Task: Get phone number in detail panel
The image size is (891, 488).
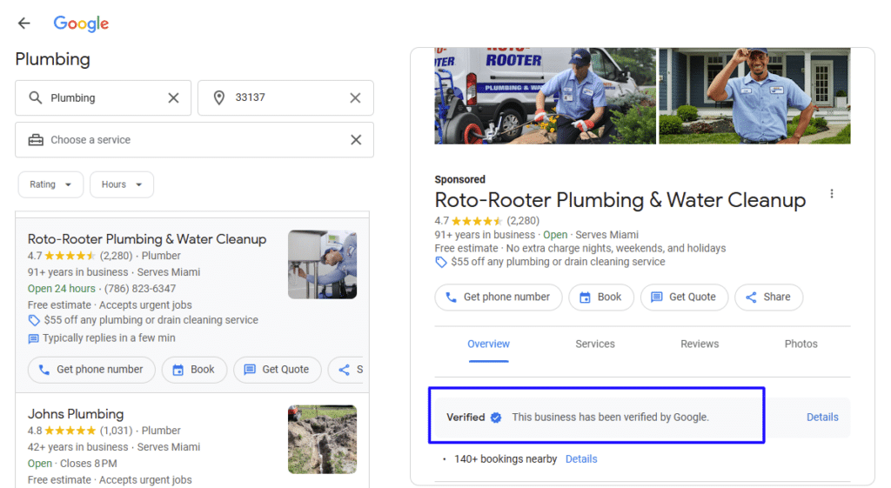Action: (499, 297)
